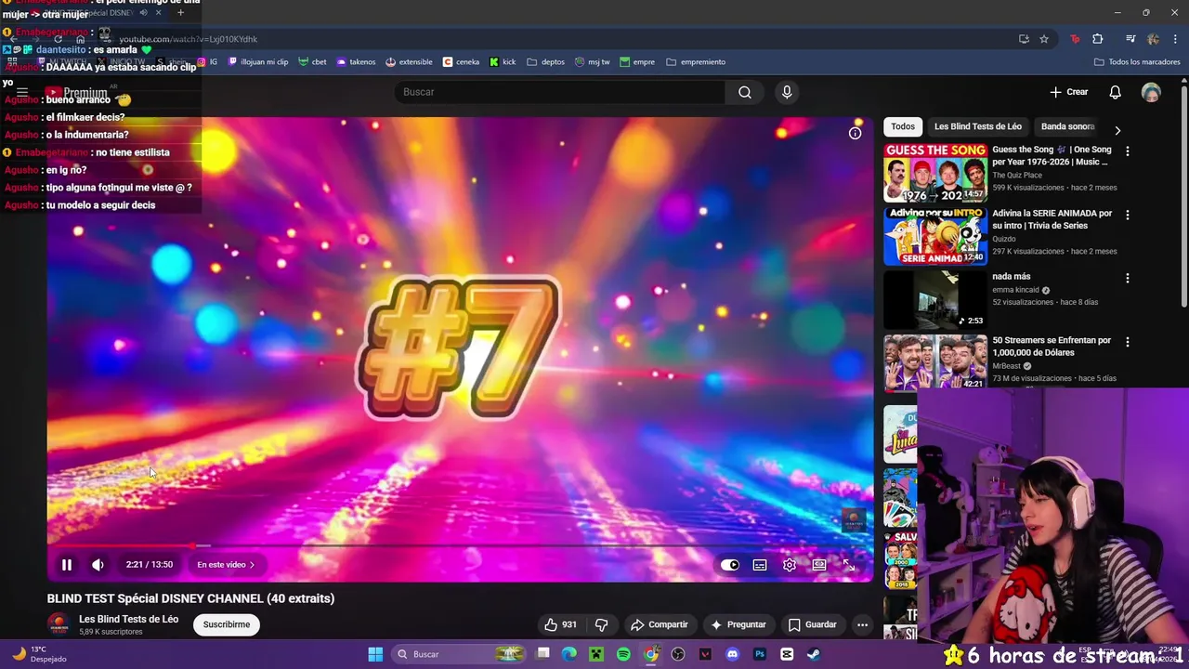Select the 'Banda sonora' chip
Viewport: 1189px width, 669px height.
[x=1068, y=126]
